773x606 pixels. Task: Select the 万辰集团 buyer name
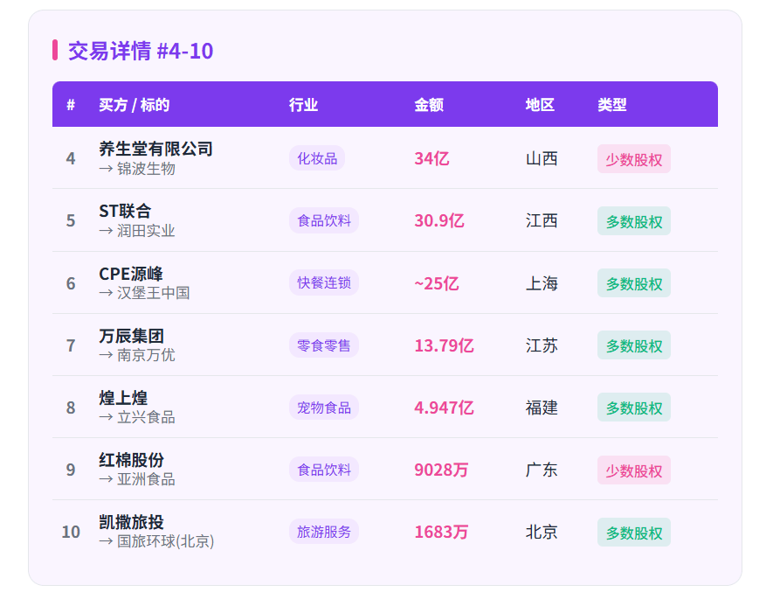click(131, 336)
